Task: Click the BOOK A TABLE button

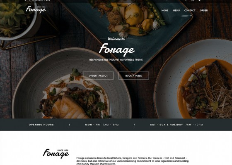Action: pos(133,75)
